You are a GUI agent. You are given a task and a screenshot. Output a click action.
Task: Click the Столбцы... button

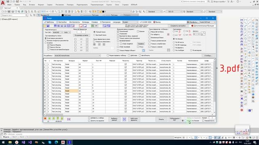208,56
